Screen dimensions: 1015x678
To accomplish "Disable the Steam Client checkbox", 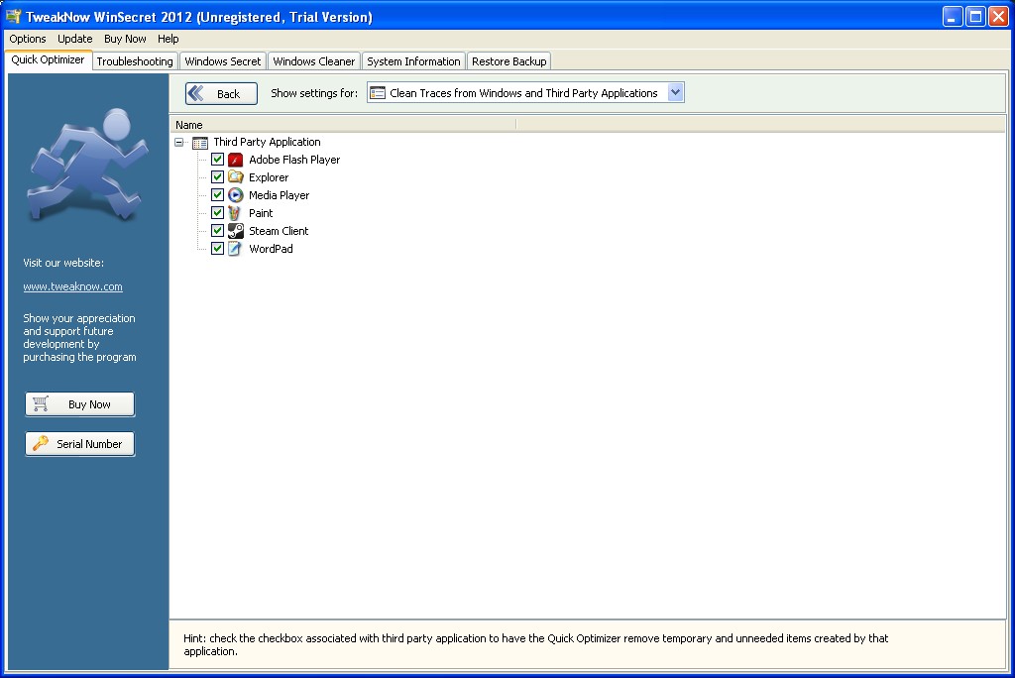I will tap(217, 231).
